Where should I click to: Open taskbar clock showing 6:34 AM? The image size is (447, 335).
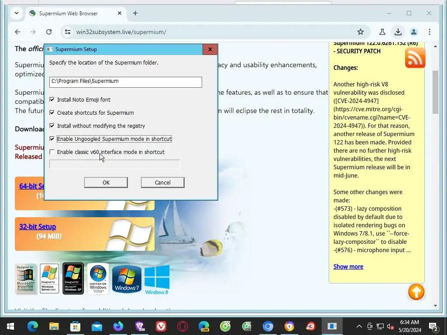point(409,326)
